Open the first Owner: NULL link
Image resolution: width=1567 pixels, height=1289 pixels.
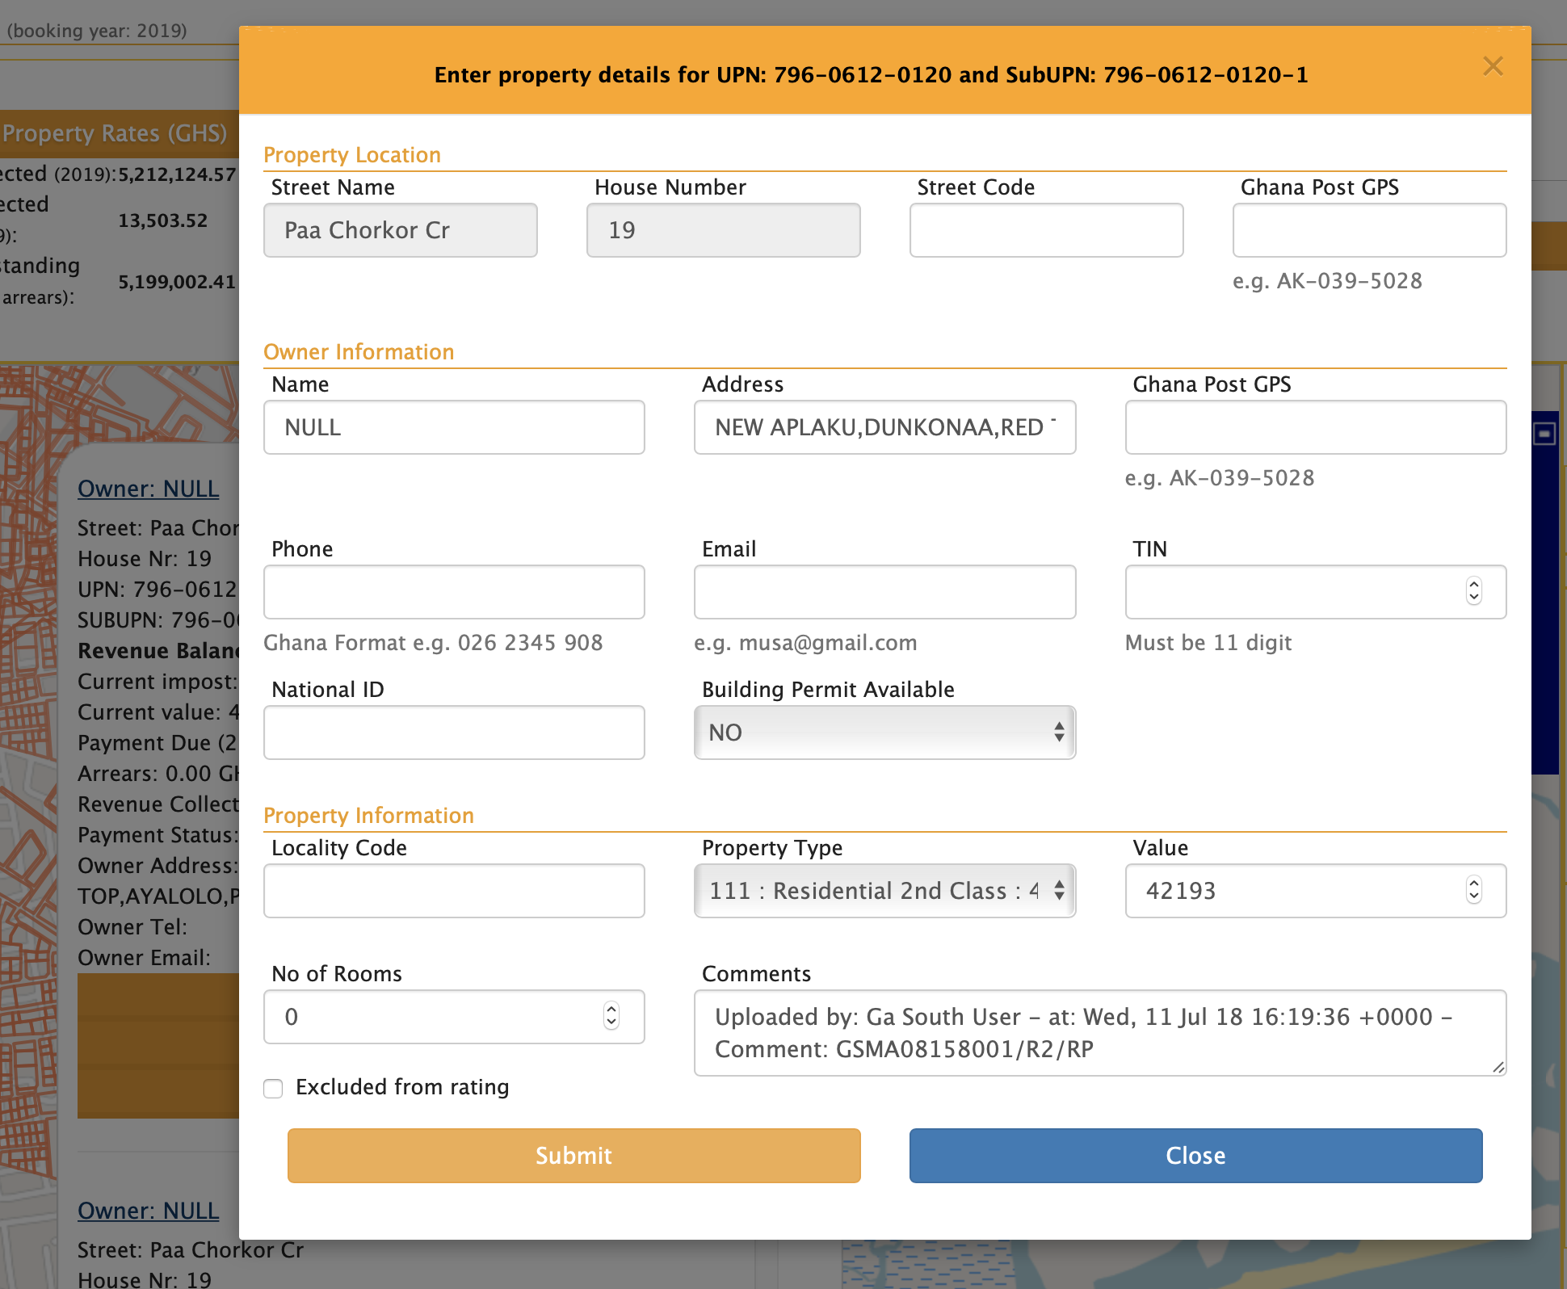point(148,489)
